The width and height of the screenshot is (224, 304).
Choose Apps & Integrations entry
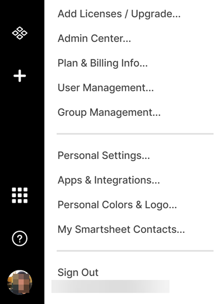pos(109,180)
